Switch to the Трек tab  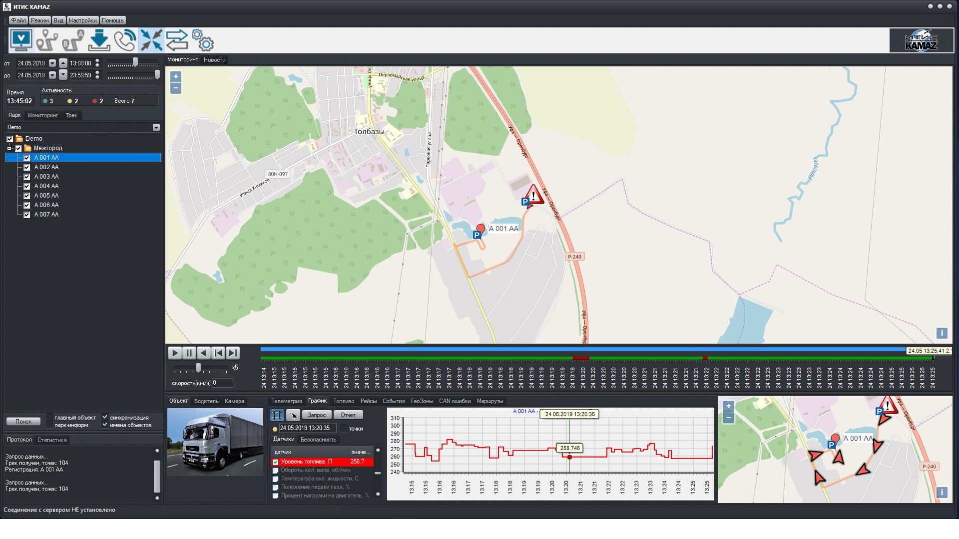[x=71, y=115]
